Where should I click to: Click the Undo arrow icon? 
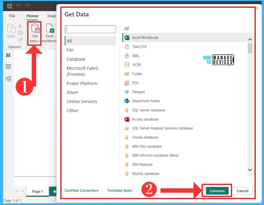[x=18, y=6]
